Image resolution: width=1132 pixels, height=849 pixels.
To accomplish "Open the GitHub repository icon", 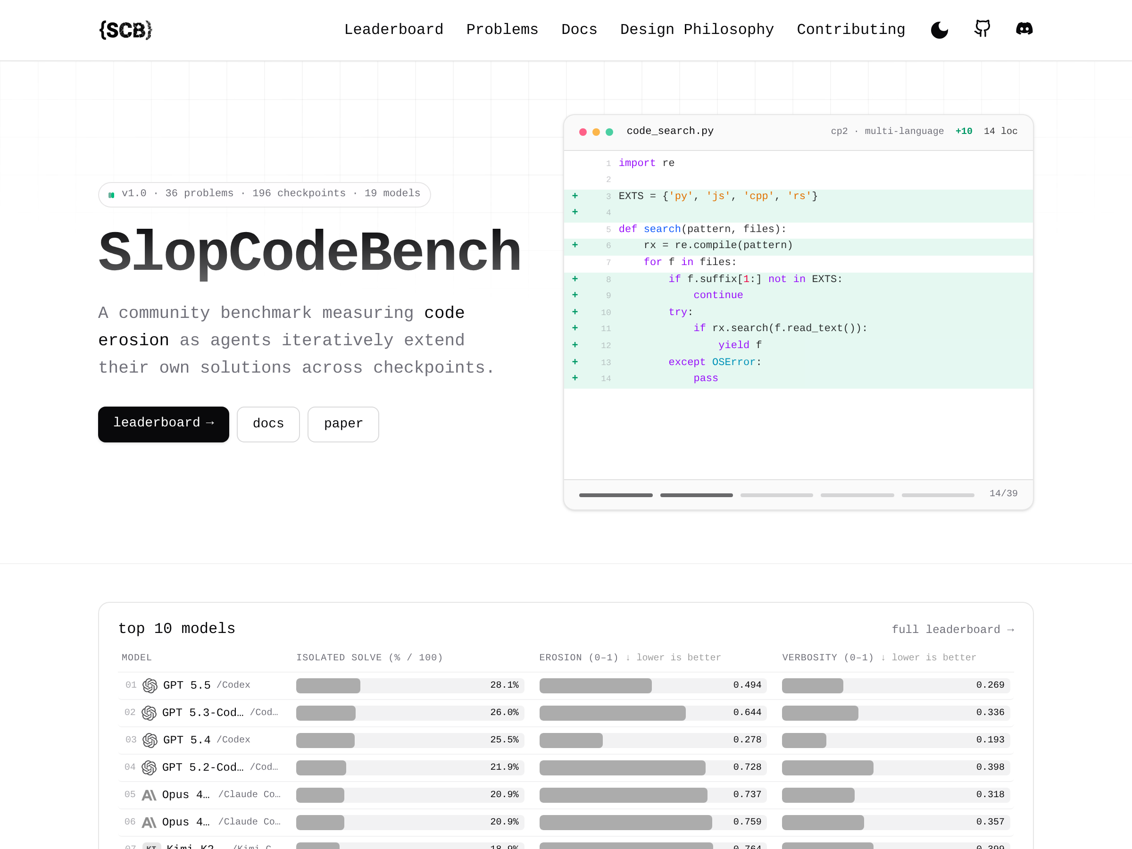I will pos(982,29).
